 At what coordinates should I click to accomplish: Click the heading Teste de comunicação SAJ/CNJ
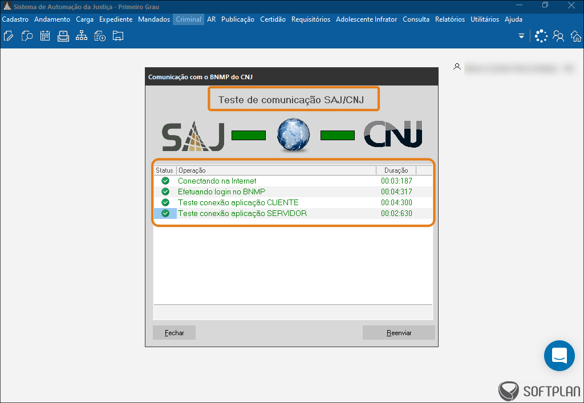pyautogui.click(x=291, y=100)
